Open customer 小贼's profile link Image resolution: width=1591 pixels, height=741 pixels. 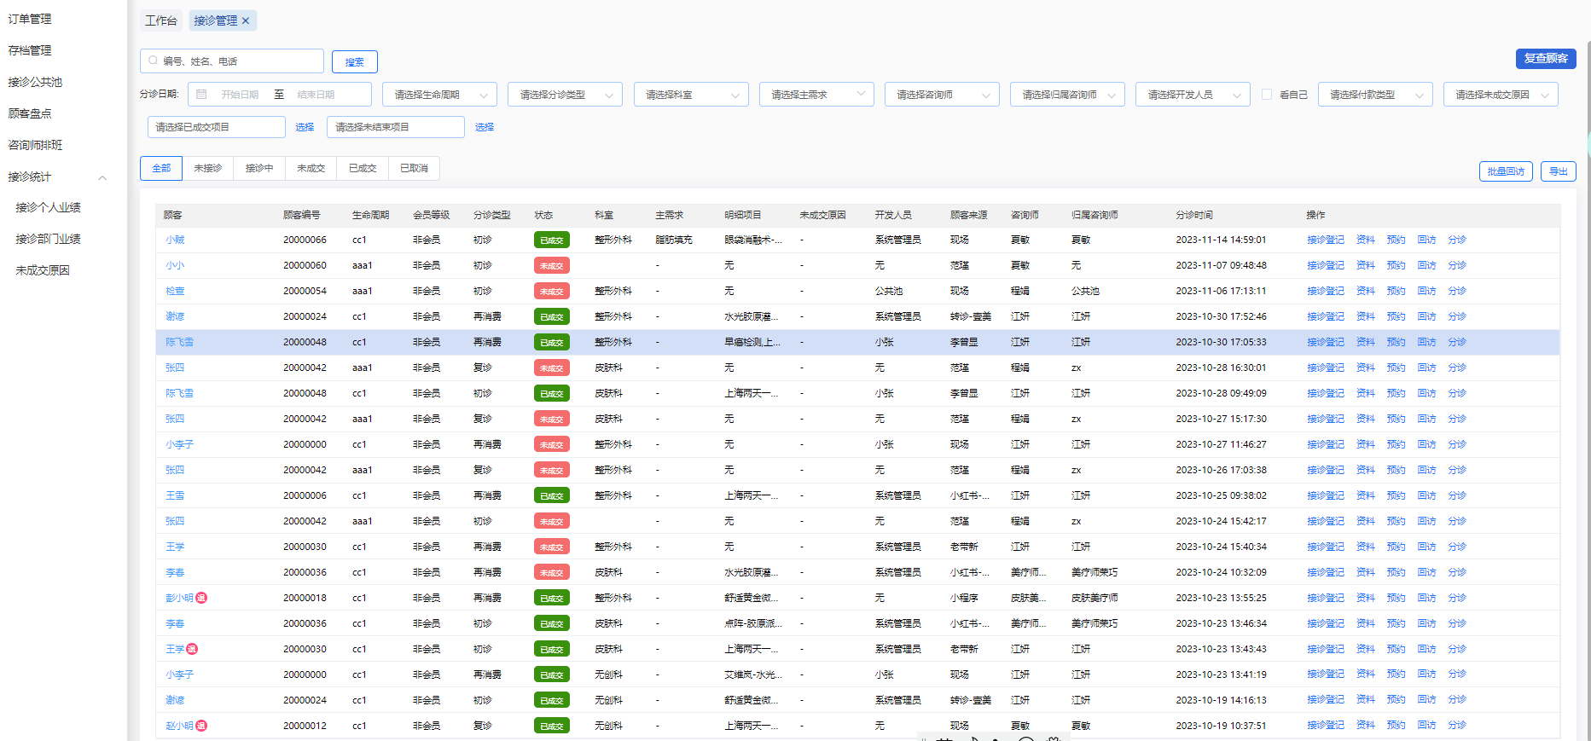(x=175, y=240)
